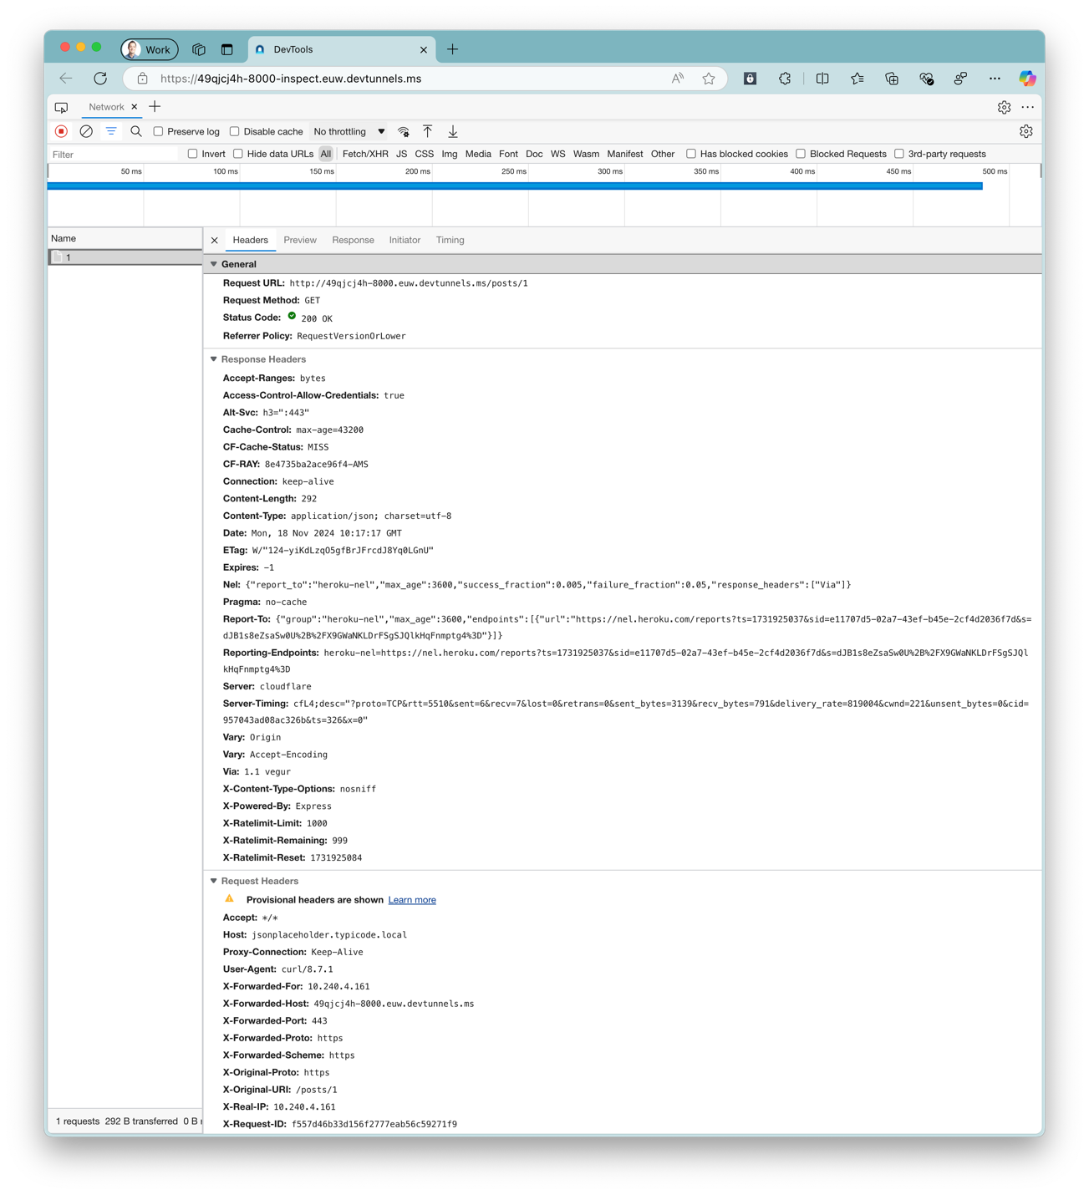Check the Invert filter box

[x=193, y=154]
